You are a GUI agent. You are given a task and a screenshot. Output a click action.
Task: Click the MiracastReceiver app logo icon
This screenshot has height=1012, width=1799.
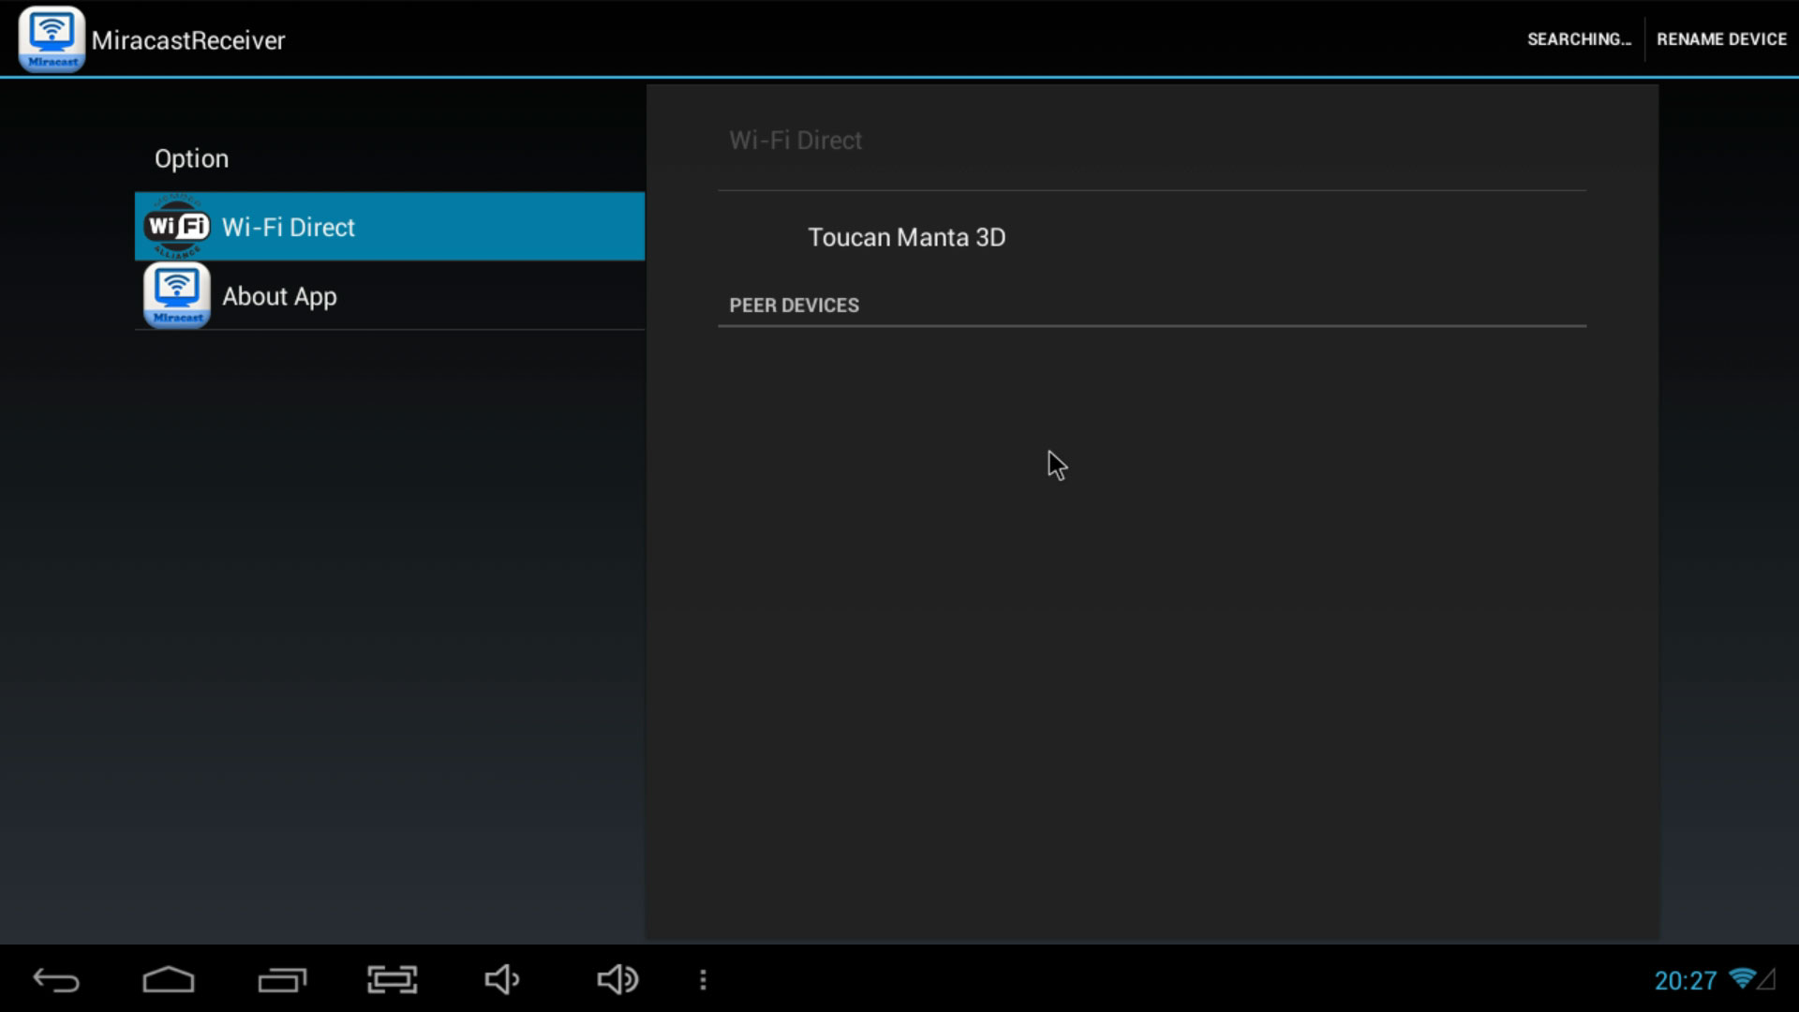52,39
